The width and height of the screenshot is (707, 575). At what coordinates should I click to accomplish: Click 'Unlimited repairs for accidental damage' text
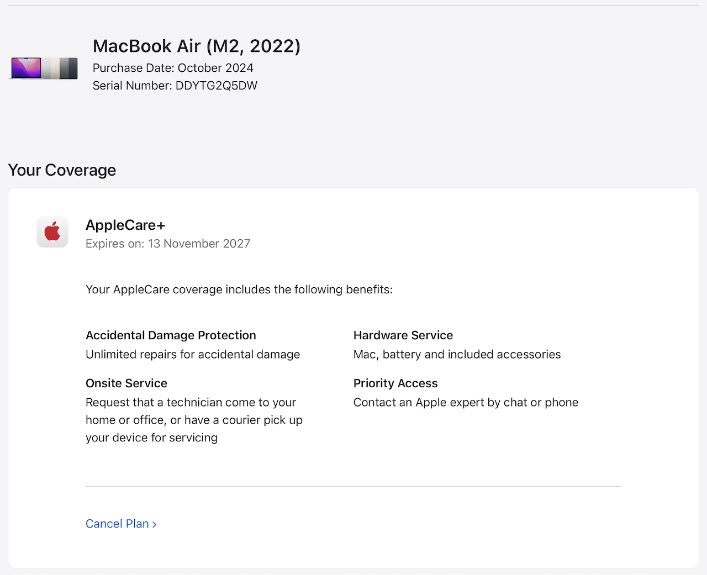193,355
